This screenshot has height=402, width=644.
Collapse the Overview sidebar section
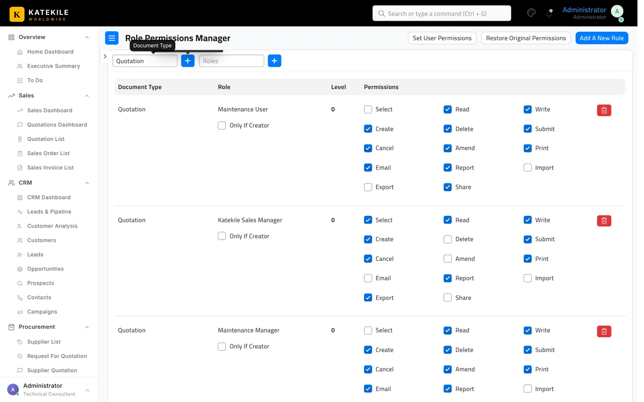[87, 37]
